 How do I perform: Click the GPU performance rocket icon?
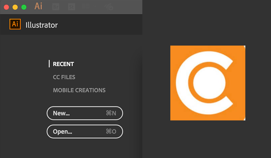109,7
